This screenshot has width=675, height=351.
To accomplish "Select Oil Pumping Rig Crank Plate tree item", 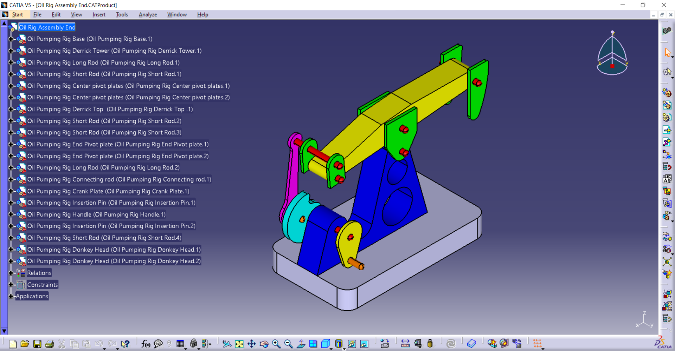I will click(x=108, y=191).
